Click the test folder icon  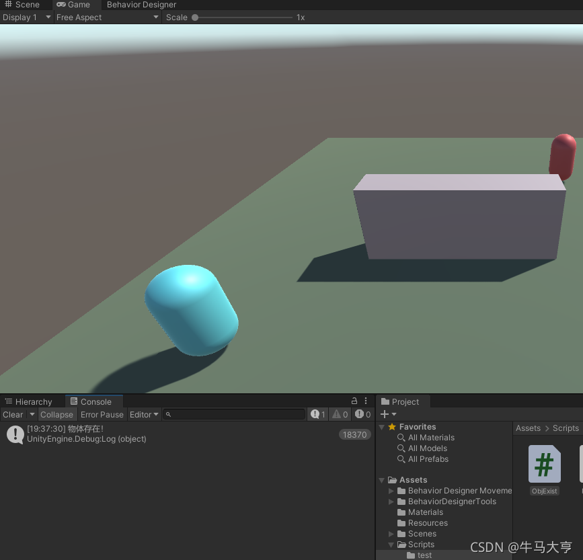pyautogui.click(x=411, y=555)
